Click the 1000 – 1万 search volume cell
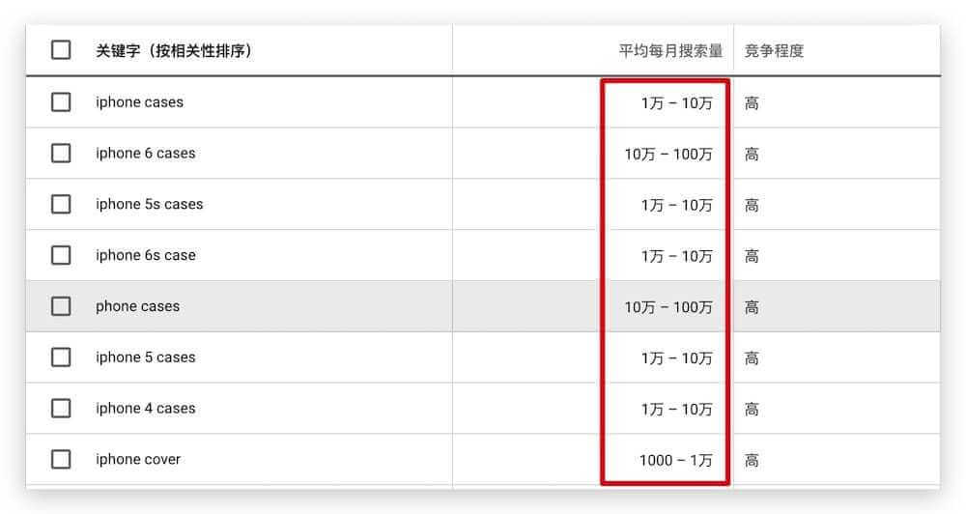 [675, 460]
